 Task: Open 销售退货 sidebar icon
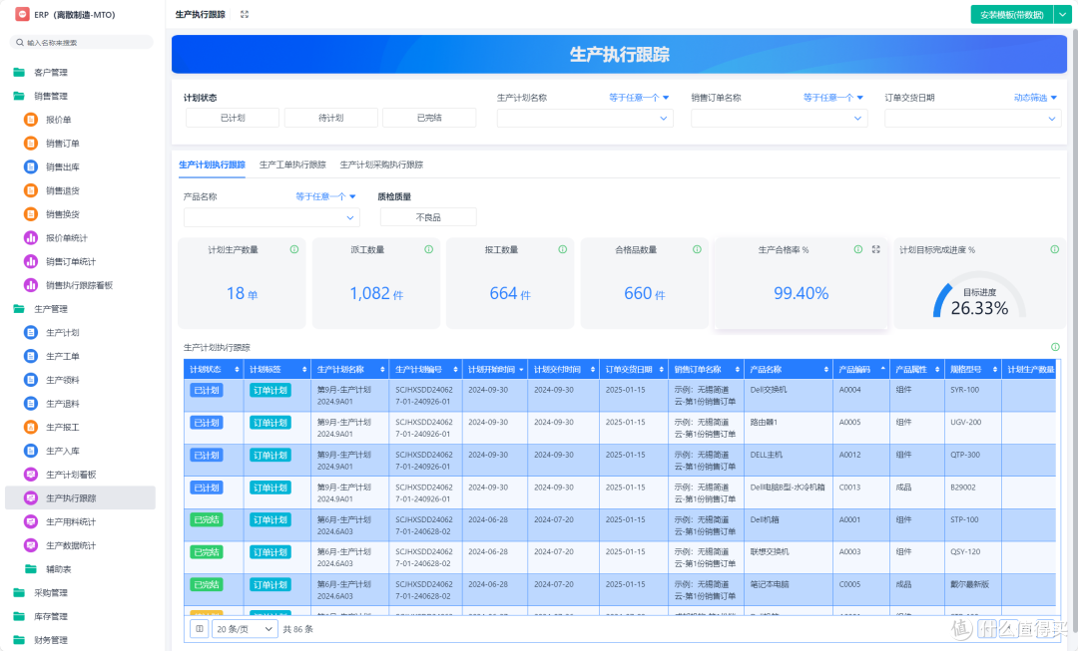coord(31,190)
